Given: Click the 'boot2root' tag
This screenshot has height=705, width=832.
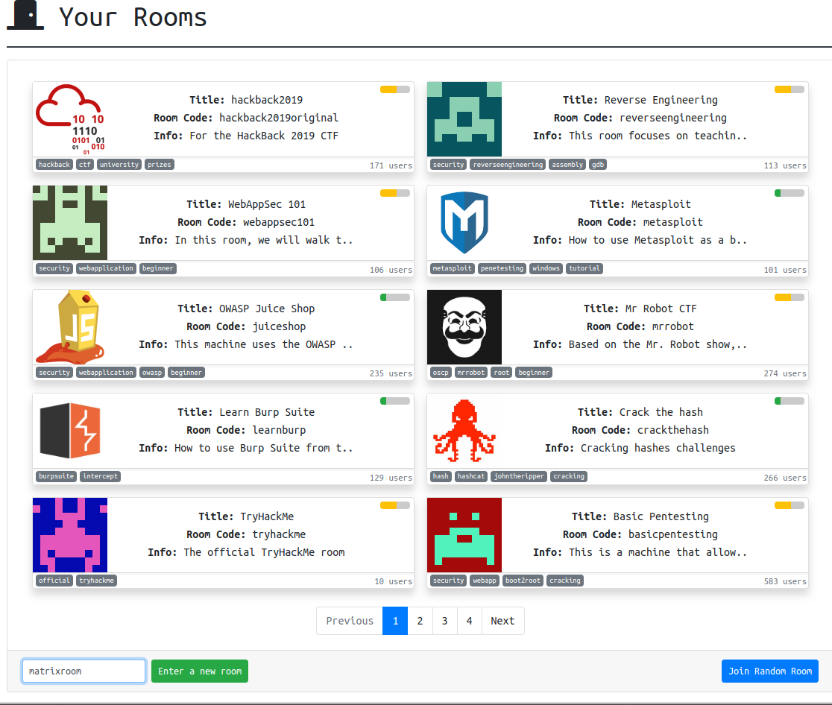Looking at the screenshot, I should [523, 581].
